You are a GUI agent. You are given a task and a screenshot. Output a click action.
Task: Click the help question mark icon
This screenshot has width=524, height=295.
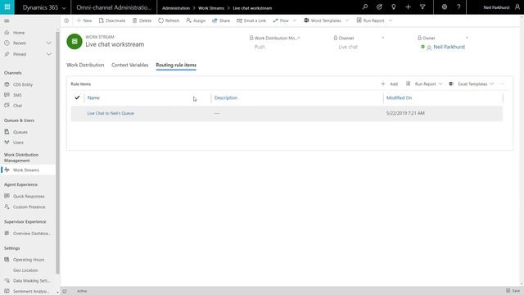click(x=458, y=7)
